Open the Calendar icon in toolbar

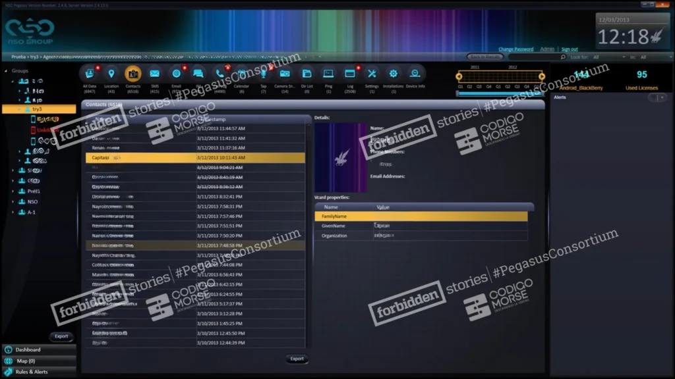[241, 74]
